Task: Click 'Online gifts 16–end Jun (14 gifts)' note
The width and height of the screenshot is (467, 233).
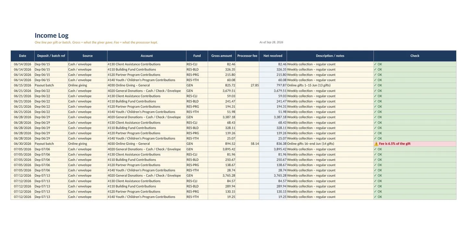Action: (330, 144)
